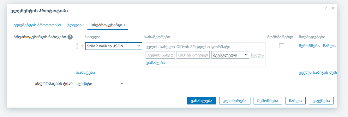The width and height of the screenshot is (348, 117).
Task: Select the პრეპროცესინგი tab
Action: point(108,25)
